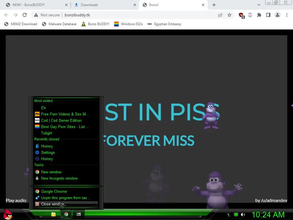The height and width of the screenshot is (220, 293).
Task: Select Close window in jump list
Action: tap(66, 204)
